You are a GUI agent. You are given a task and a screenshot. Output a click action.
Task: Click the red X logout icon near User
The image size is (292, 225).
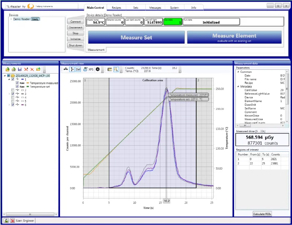tap(12, 220)
